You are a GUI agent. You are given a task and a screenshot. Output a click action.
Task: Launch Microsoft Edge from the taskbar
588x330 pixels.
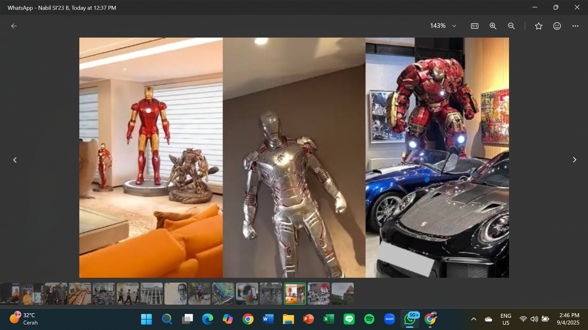(207, 319)
